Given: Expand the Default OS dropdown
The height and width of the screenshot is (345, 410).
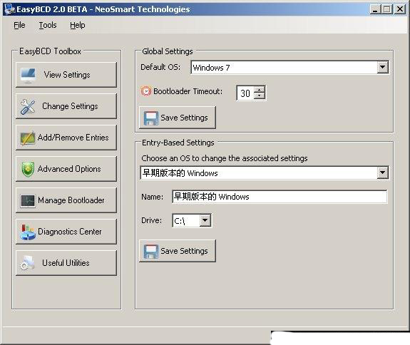Looking at the screenshot, I should click(382, 68).
